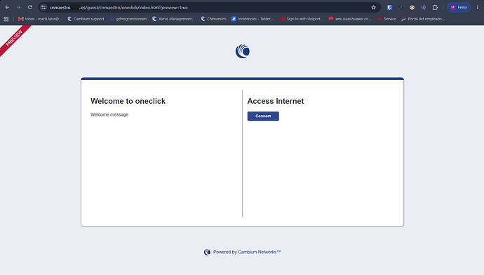The image size is (484, 275).
Task: Open the Chrome three-dot menu
Action: [x=478, y=8]
